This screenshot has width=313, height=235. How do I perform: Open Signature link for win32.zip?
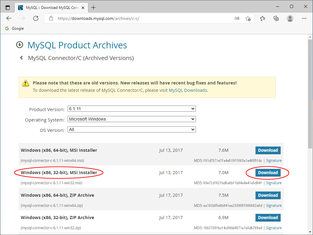click(x=274, y=228)
